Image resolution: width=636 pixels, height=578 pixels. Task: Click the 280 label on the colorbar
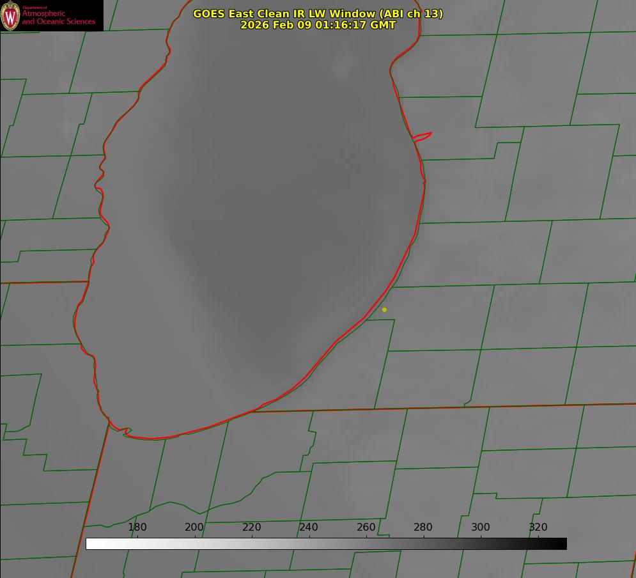point(423,527)
